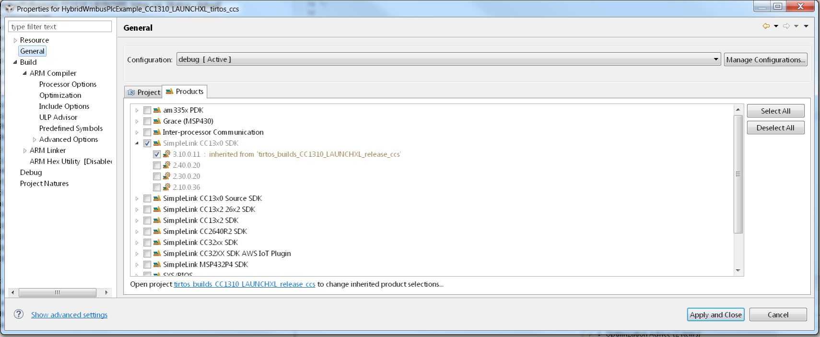Click the SimpleLink CC13x2 26x2 SDK icon
Image resolution: width=820 pixels, height=337 pixels.
(157, 209)
